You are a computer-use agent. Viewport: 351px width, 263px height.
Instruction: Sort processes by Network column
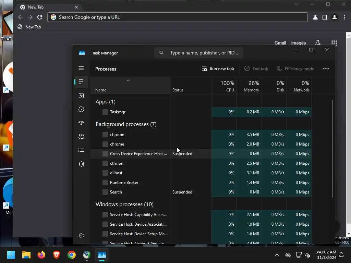click(x=299, y=86)
